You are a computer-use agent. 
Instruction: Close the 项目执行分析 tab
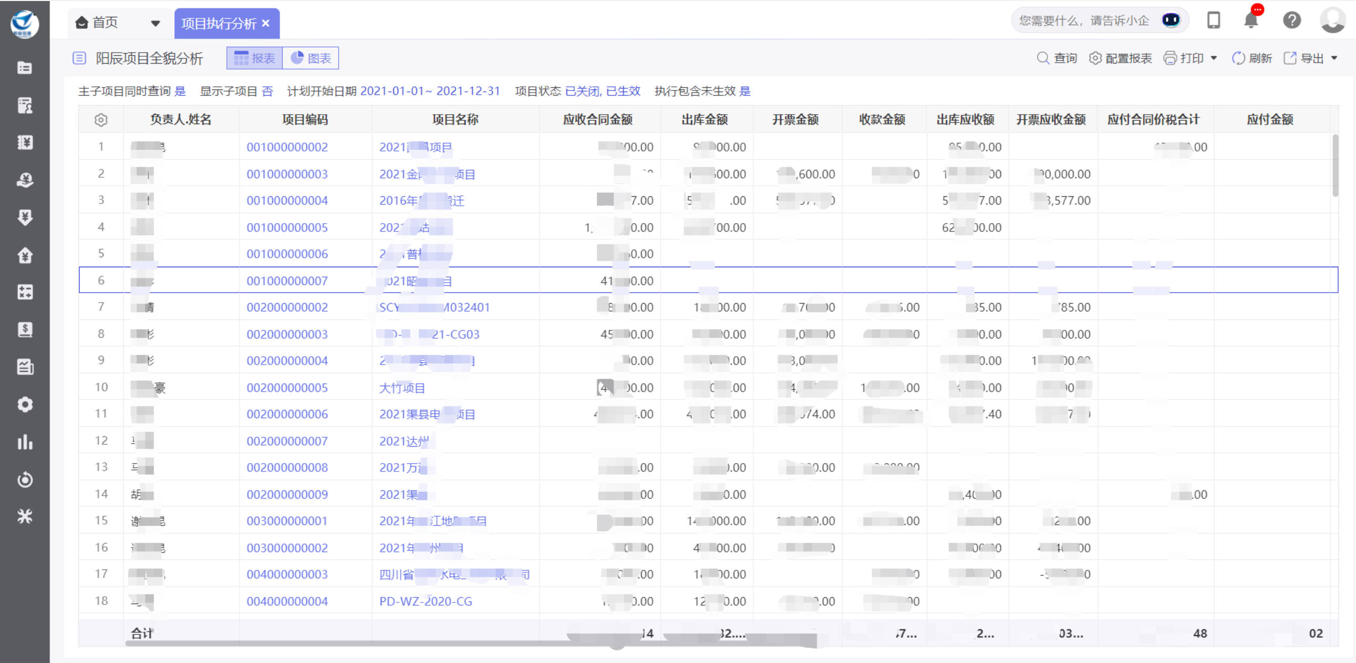pos(266,23)
